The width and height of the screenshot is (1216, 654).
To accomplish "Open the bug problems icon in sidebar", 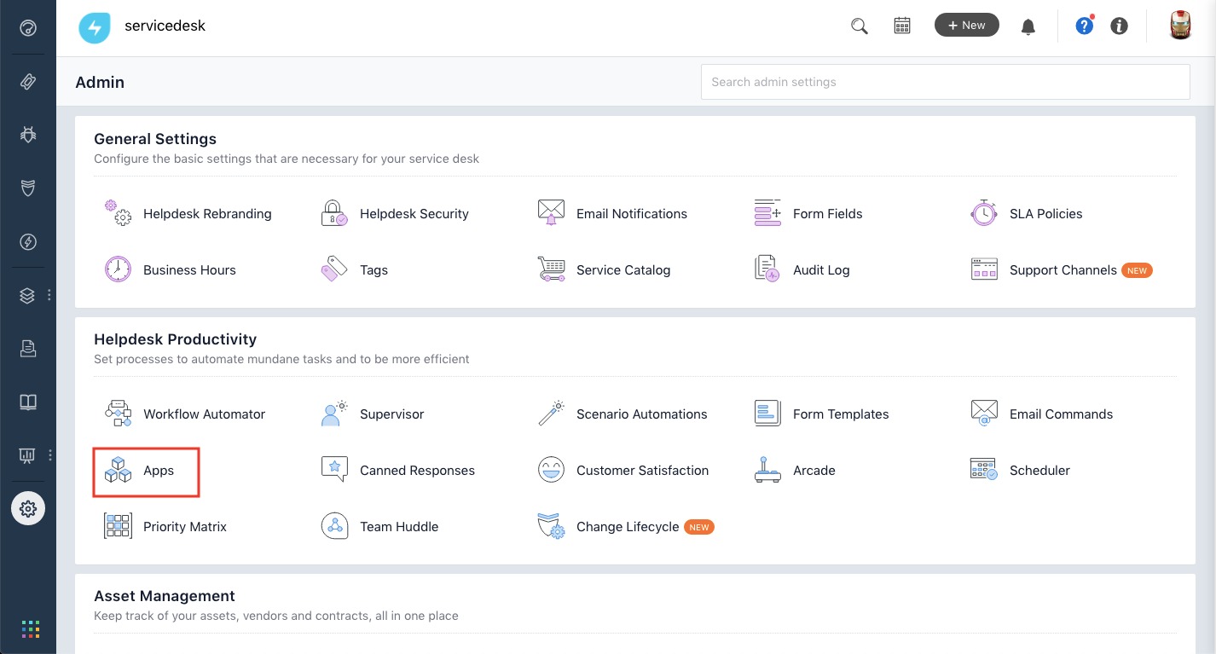I will tap(28, 135).
